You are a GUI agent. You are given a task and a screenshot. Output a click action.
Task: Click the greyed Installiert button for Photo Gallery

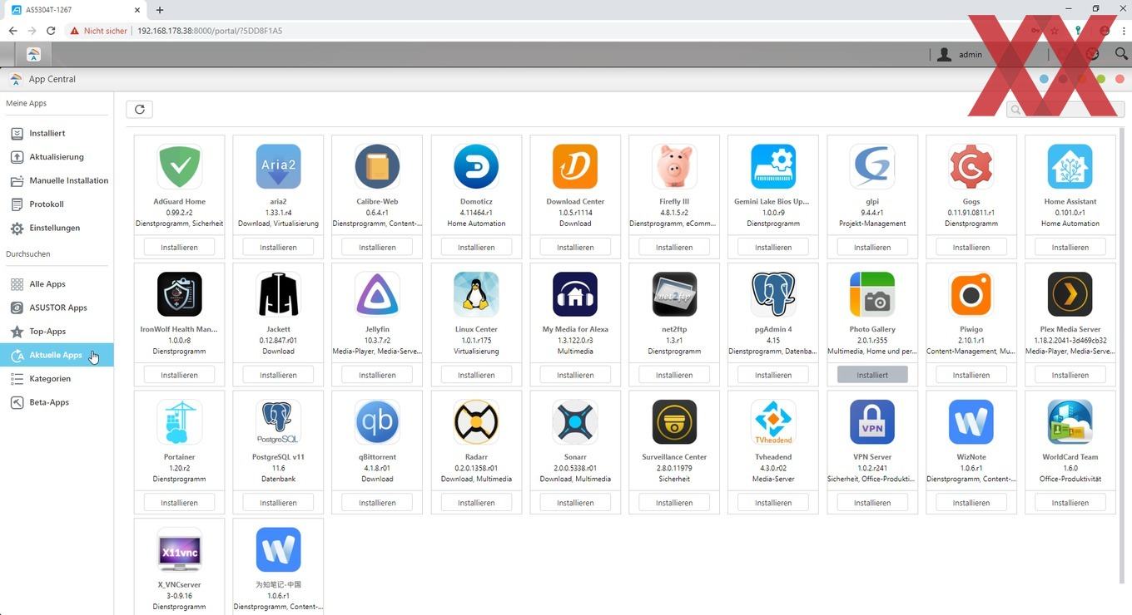click(x=872, y=375)
